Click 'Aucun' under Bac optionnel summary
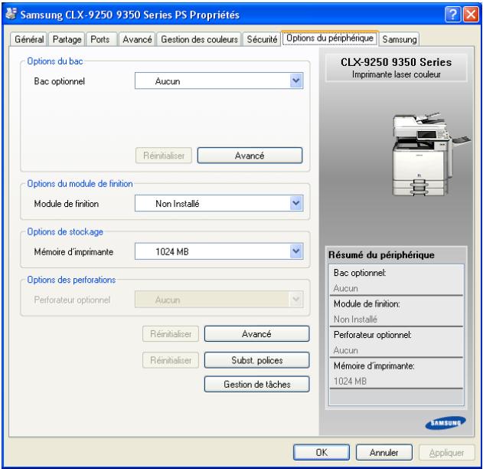Image resolution: width=483 pixels, height=469 pixels. 346,288
